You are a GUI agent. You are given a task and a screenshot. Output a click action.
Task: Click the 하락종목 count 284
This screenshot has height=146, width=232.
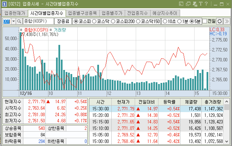(42, 141)
